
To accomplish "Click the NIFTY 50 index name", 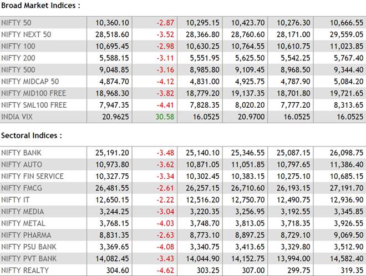I will pos(16,23).
